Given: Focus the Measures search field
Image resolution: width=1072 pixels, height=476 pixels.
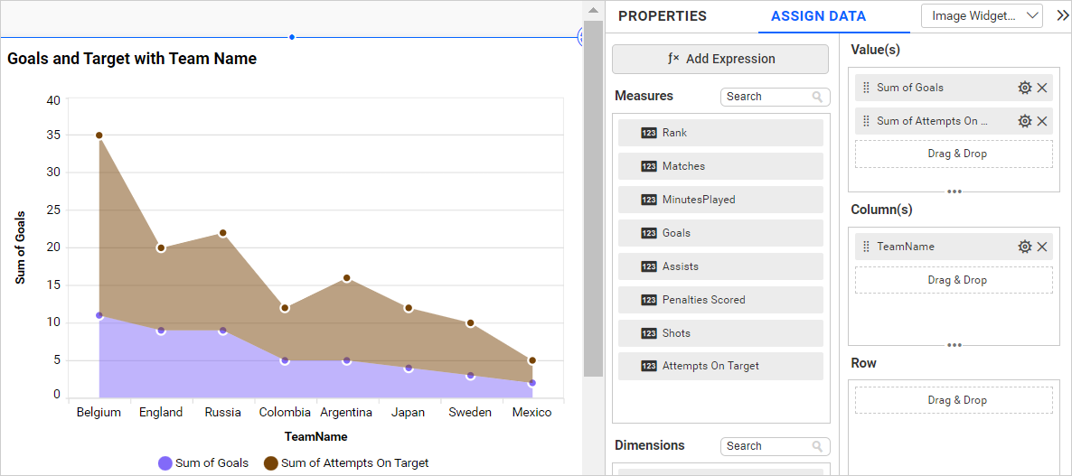Looking at the screenshot, I should click(x=766, y=97).
